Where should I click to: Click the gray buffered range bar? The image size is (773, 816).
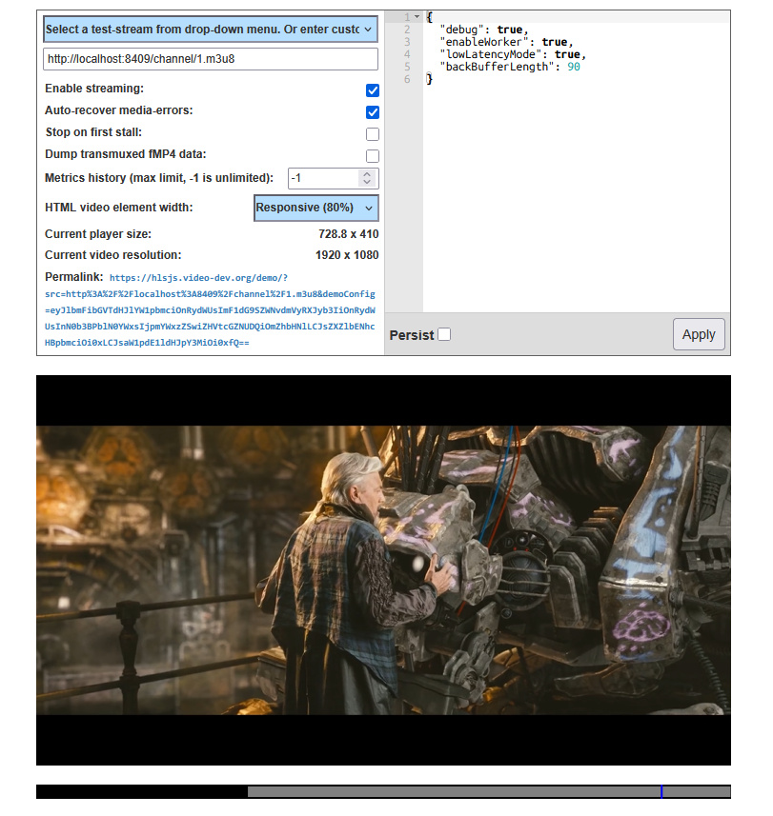pyautogui.click(x=489, y=791)
